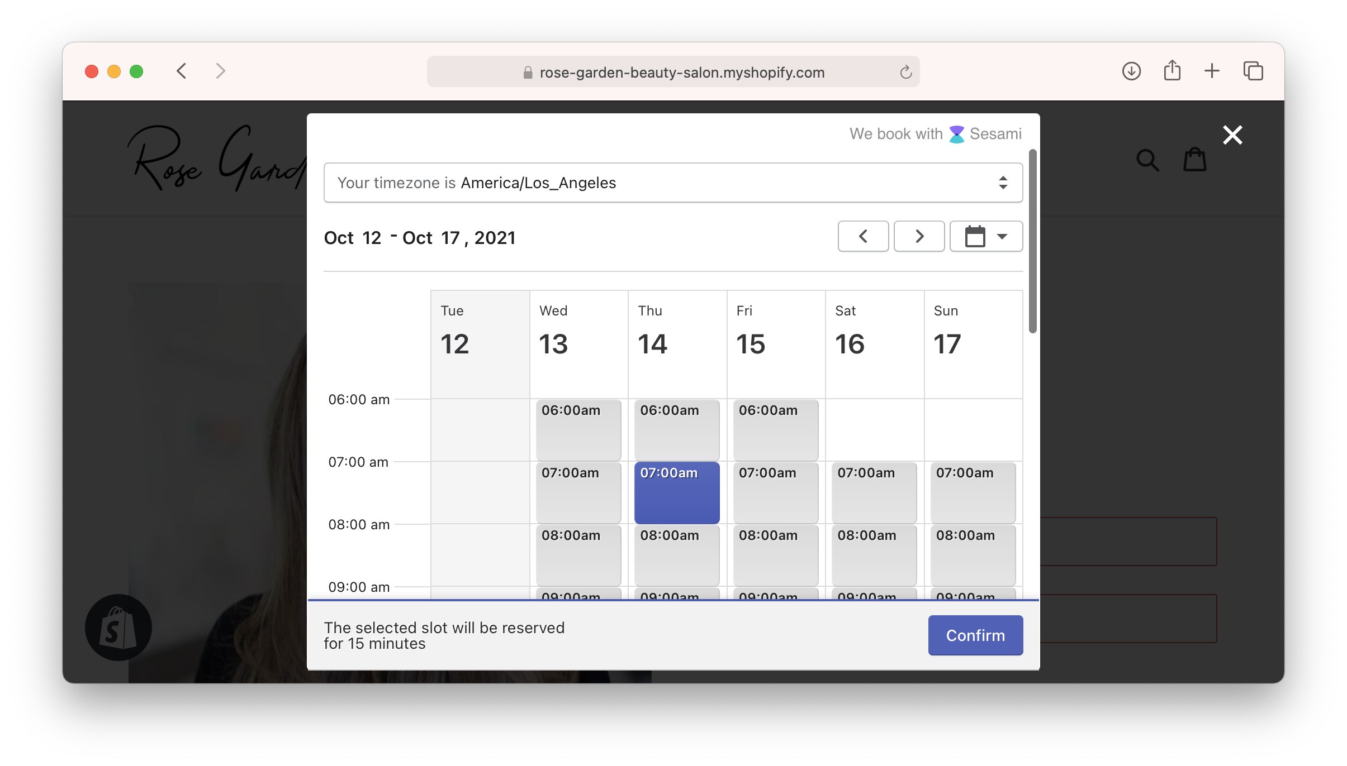
Task: Click the forward navigation arrow icon
Action: (x=919, y=236)
